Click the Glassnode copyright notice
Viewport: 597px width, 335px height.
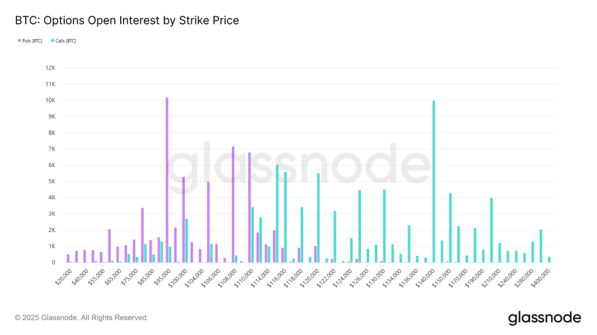click(82, 318)
